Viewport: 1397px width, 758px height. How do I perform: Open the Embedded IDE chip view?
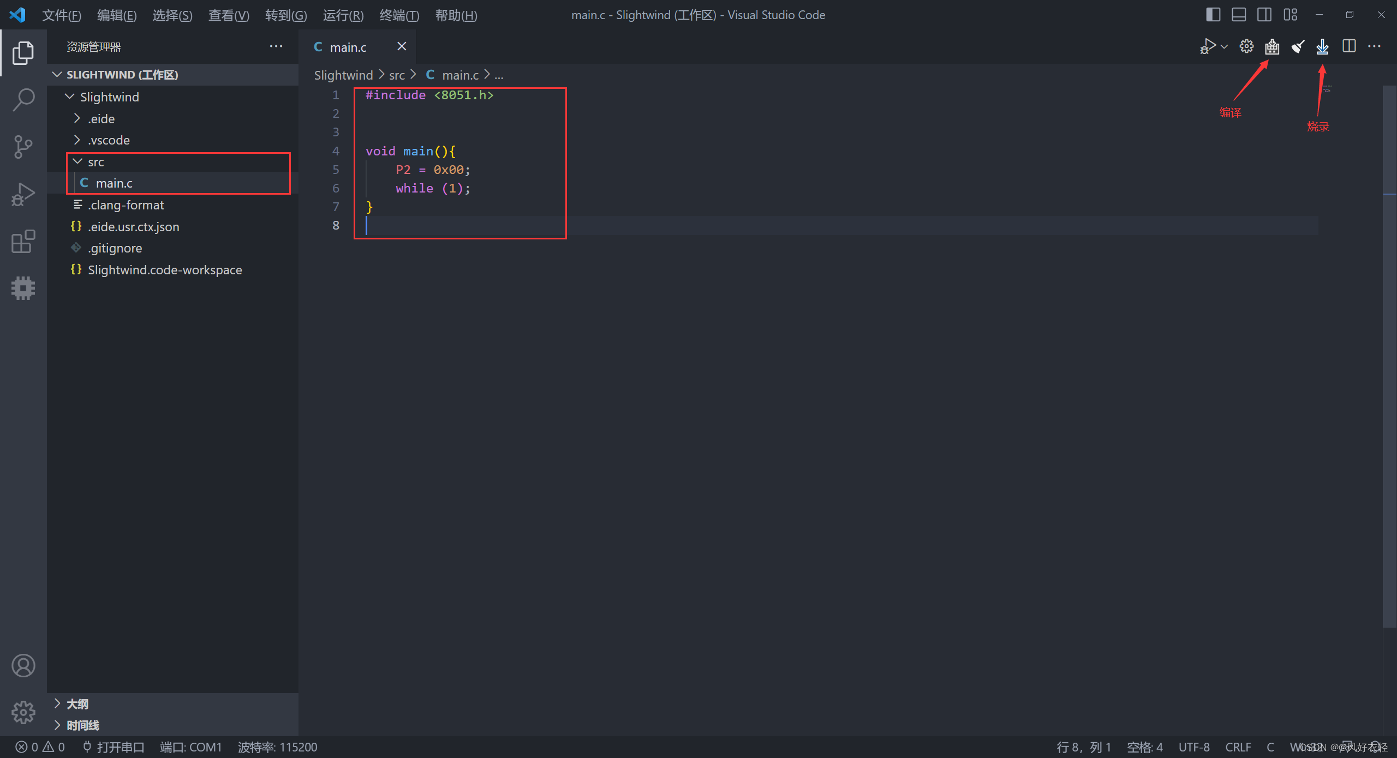pos(23,288)
